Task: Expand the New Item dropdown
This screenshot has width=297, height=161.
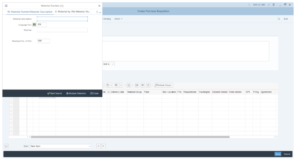Action: pyautogui.click(x=90, y=146)
